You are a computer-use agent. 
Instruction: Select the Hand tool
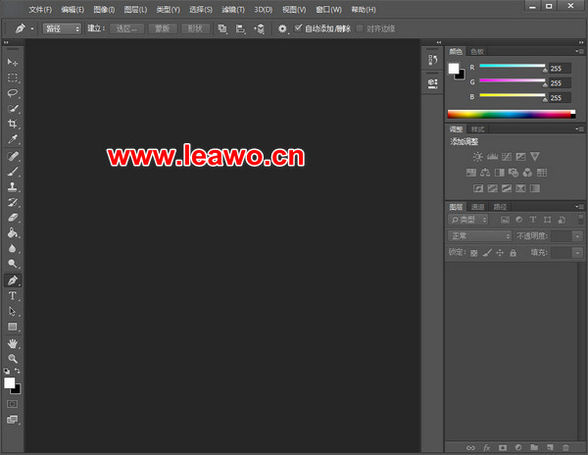13,343
